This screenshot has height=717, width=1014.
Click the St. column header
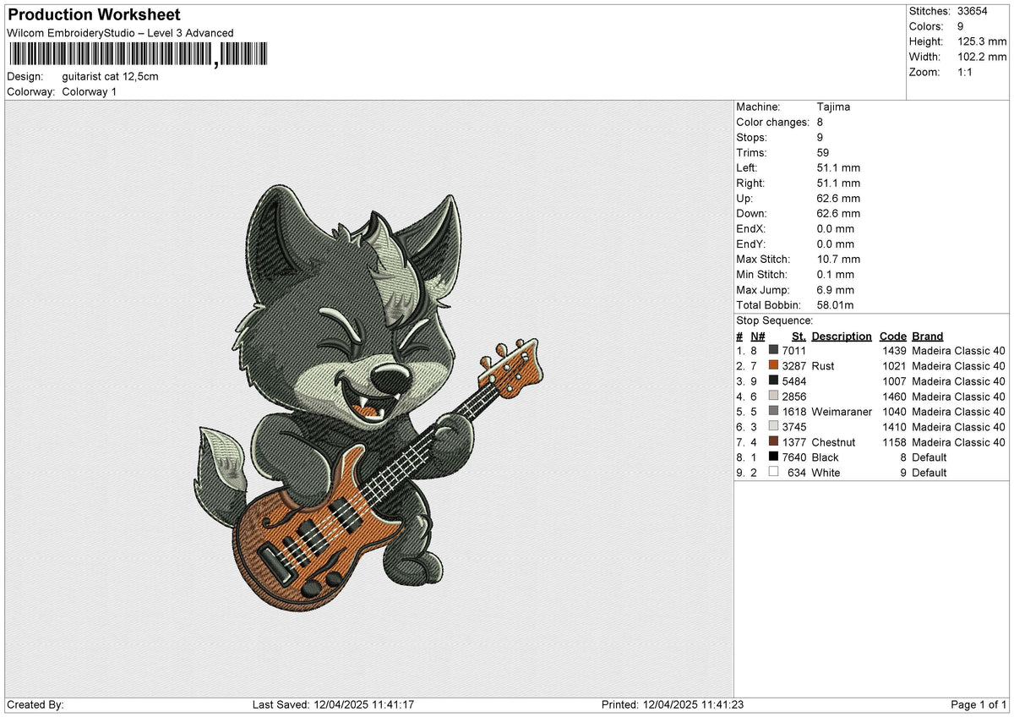[x=799, y=337]
